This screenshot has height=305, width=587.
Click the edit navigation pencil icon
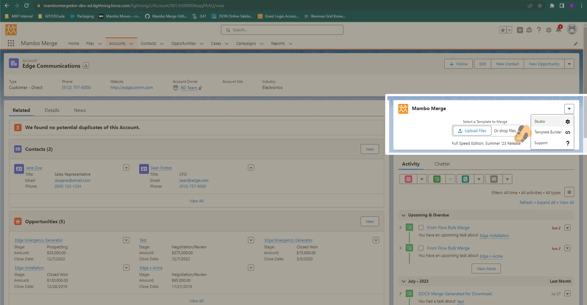pos(576,44)
